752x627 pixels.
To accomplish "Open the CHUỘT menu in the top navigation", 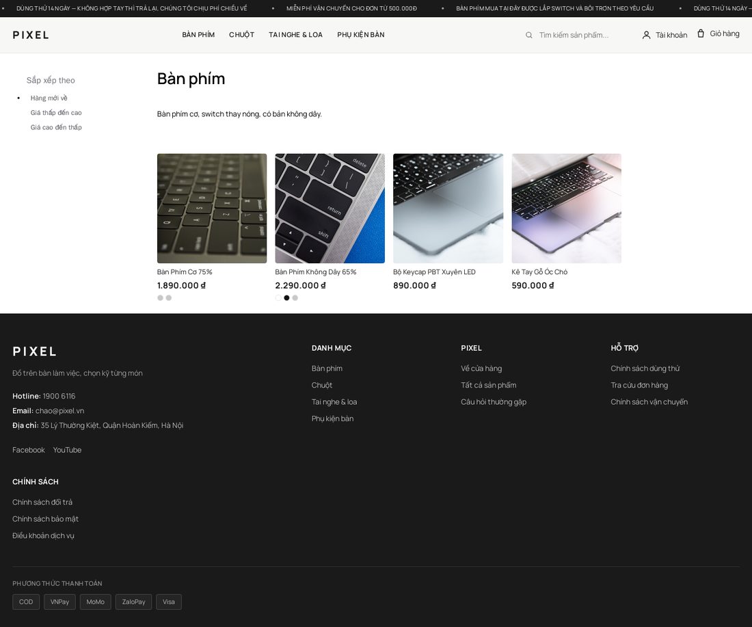I will coord(241,35).
